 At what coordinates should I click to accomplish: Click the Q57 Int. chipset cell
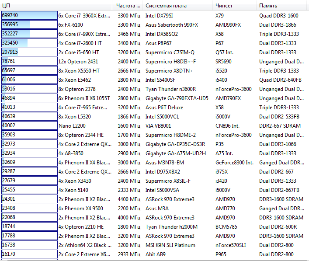[224, 52]
